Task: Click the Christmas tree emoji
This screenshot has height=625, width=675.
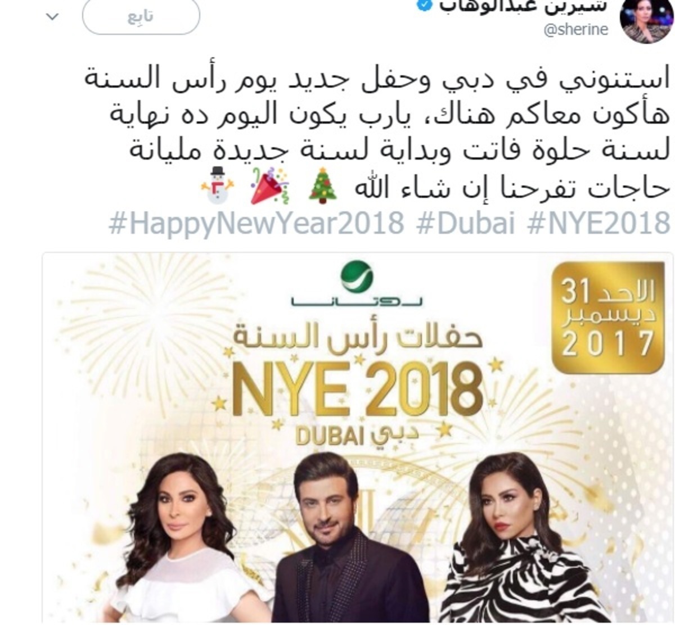Action: 322,185
